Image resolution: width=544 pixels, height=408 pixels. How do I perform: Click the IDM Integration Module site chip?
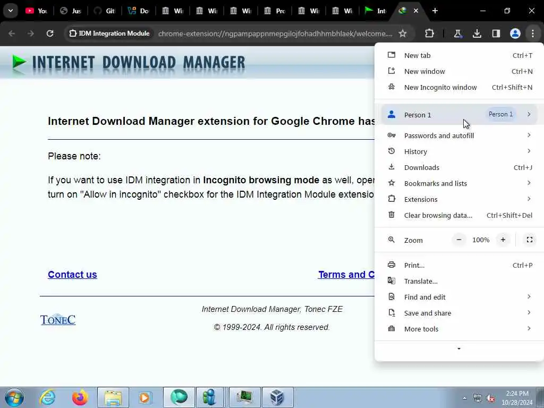(x=109, y=33)
